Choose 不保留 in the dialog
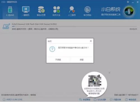Viewport: 140px width, 102px height. pyautogui.click(x=58, y=60)
